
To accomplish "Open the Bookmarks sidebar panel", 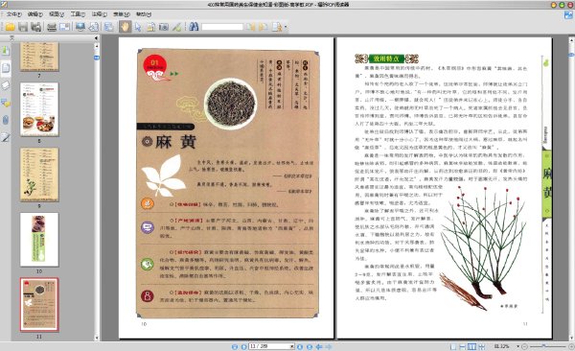I will (6, 50).
